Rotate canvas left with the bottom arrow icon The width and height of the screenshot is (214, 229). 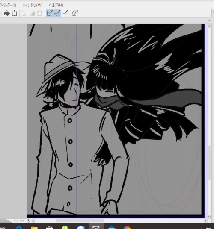coord(16,220)
